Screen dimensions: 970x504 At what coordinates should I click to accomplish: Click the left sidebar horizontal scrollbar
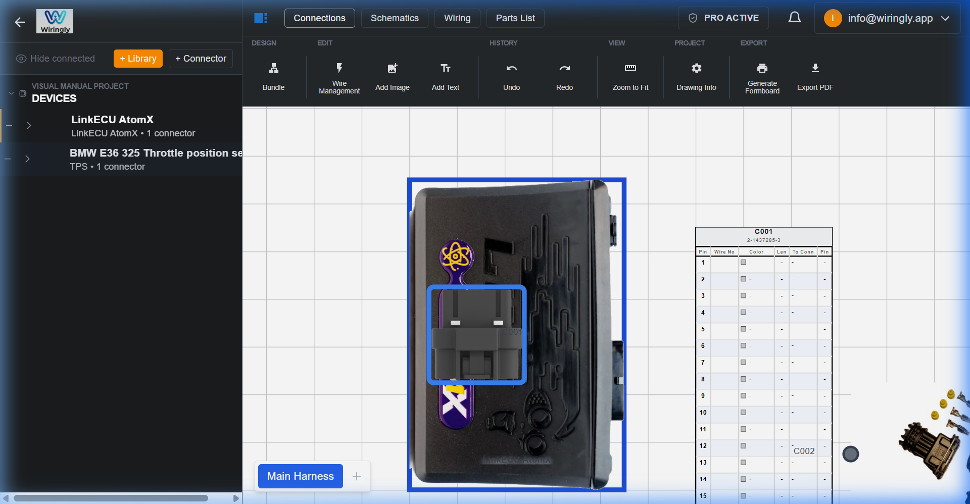(111, 498)
